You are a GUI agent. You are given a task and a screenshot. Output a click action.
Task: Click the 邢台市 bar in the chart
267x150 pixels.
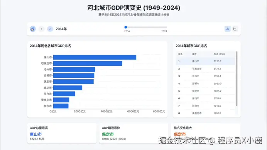[x=64, y=94]
